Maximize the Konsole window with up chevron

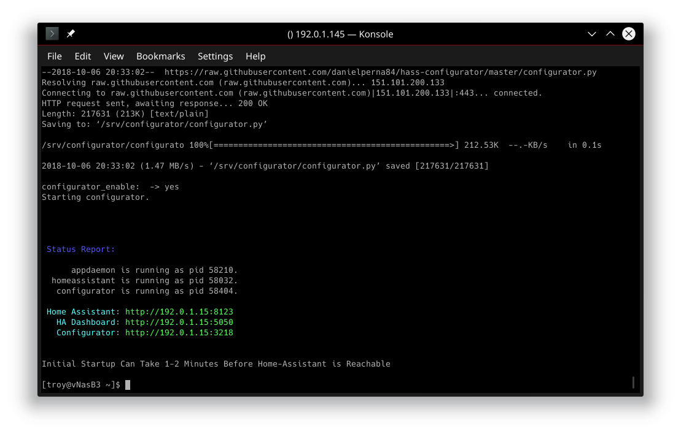610,34
